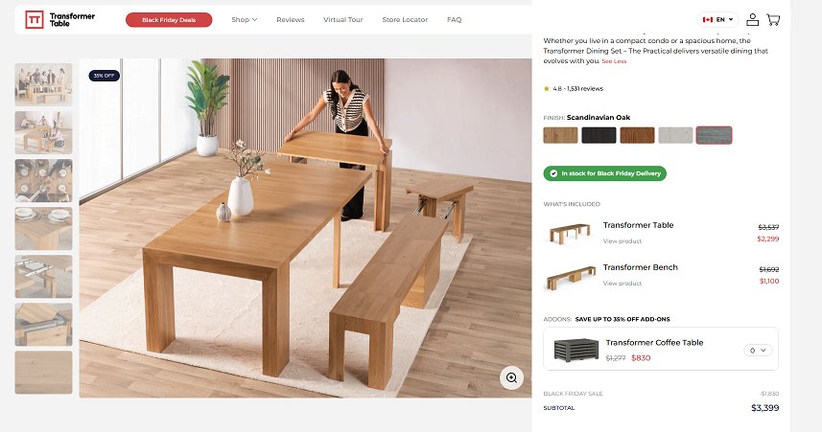Open the coffee table add-on dropdown
This screenshot has width=822, height=432.
pyautogui.click(x=758, y=350)
